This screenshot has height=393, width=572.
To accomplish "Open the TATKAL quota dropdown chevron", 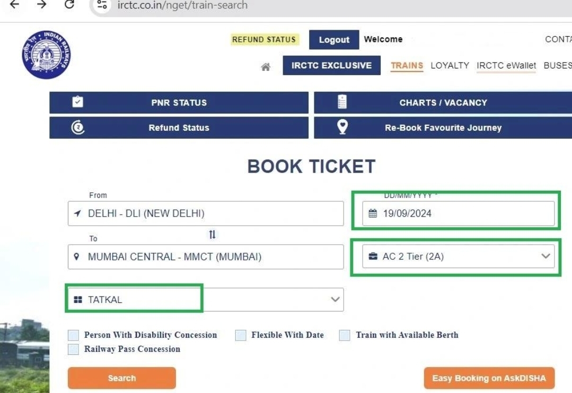I will pos(335,299).
